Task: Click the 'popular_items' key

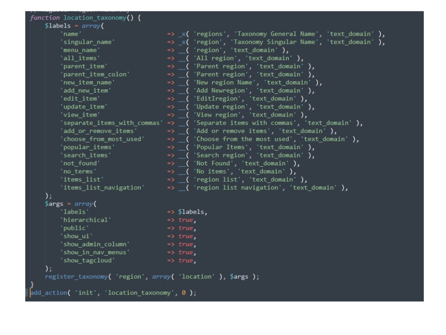Action: (x=87, y=147)
